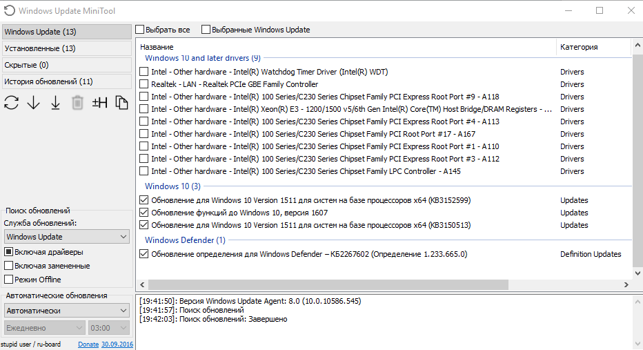Collapse the 'Windows 10 (3)' group header
The width and height of the screenshot is (643, 350).
pyautogui.click(x=172, y=186)
